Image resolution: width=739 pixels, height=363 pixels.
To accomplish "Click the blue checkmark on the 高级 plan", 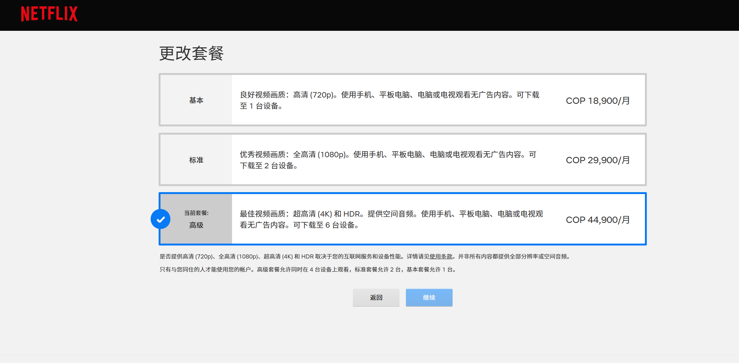I will [161, 219].
